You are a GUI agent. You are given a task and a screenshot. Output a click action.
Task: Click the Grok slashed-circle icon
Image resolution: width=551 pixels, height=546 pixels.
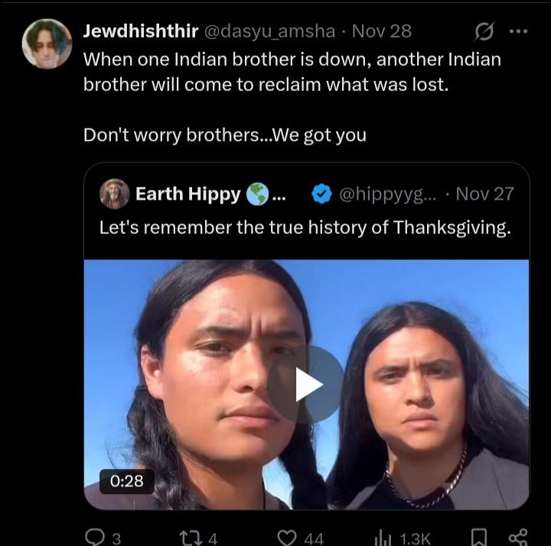click(483, 32)
